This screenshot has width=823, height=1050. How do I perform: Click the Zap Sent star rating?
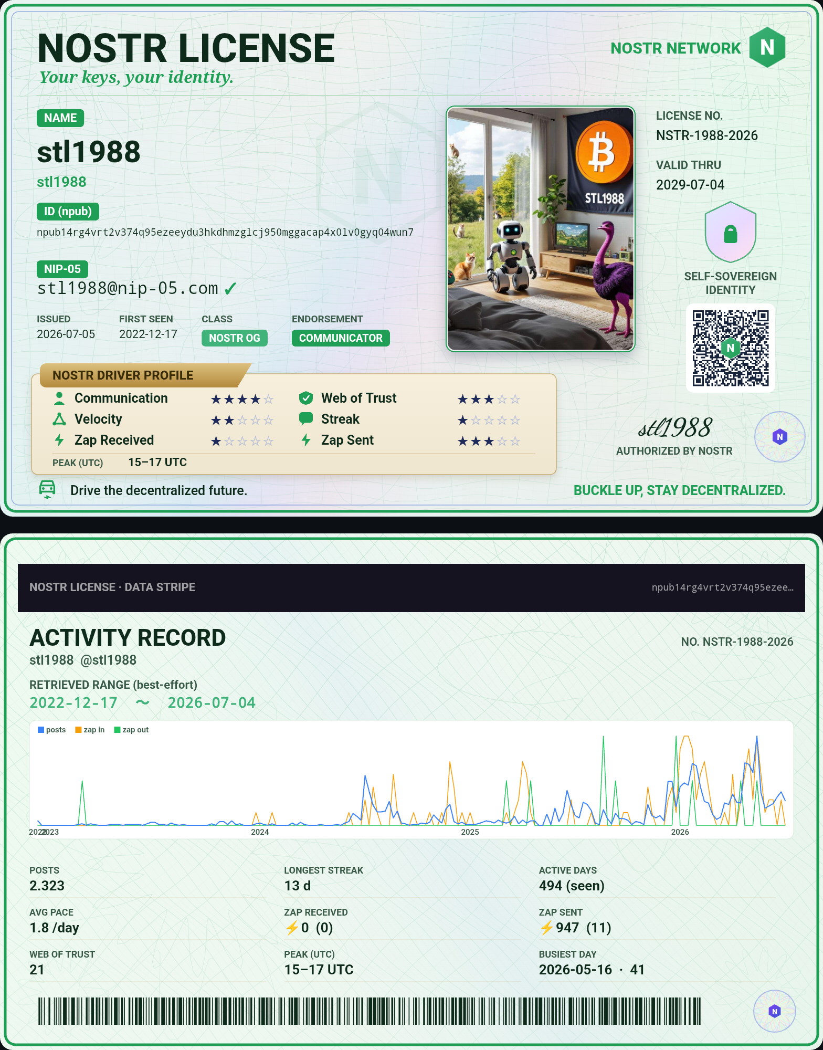tap(489, 441)
